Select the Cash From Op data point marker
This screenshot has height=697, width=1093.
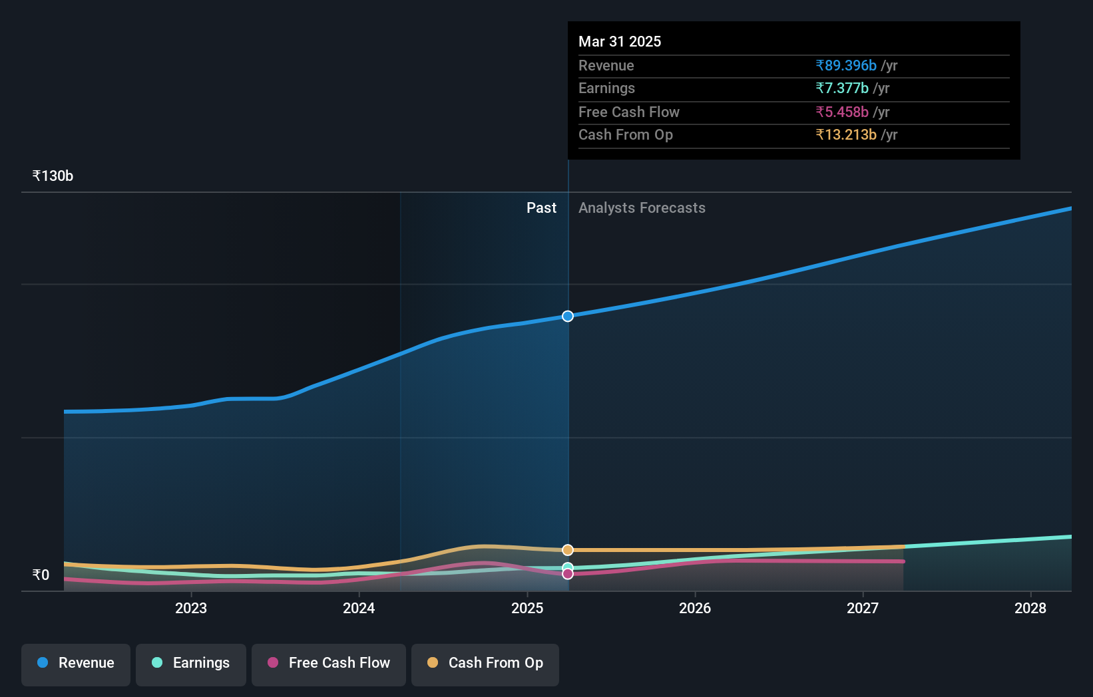(567, 549)
